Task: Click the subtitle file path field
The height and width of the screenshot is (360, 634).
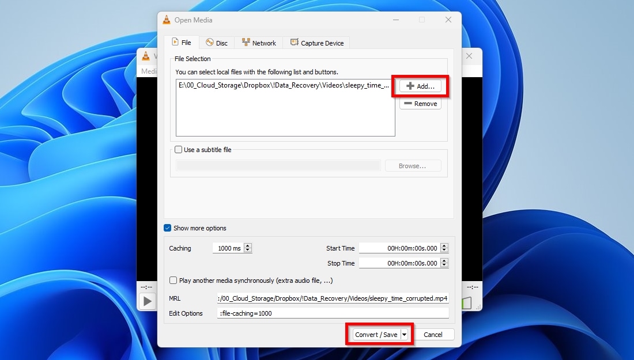Action: (x=278, y=165)
